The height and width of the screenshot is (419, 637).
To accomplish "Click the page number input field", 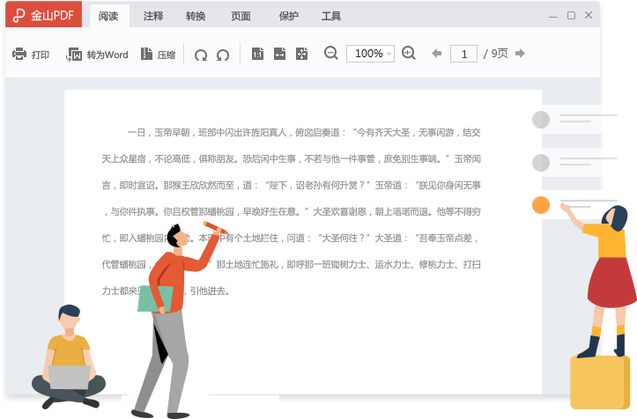I will pyautogui.click(x=463, y=54).
